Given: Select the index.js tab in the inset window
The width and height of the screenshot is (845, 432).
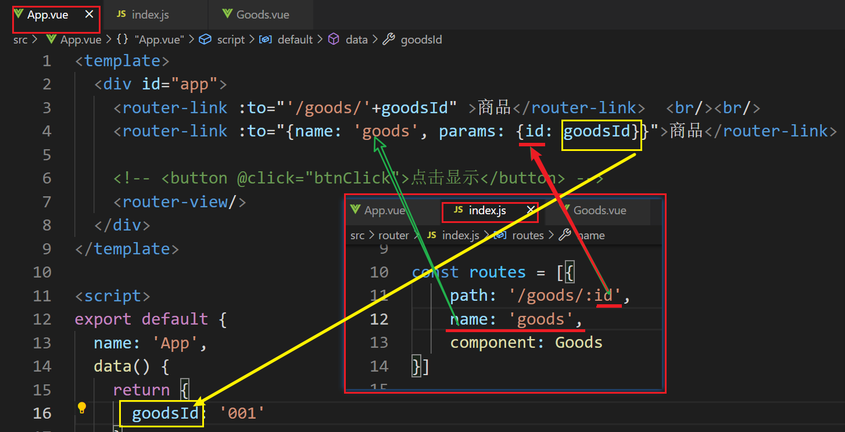Looking at the screenshot, I should pos(488,210).
